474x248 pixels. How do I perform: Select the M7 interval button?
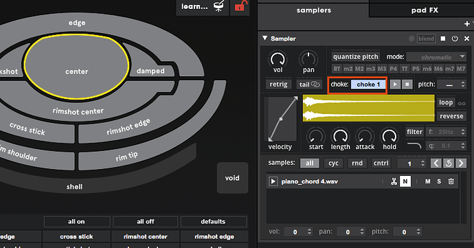click(x=461, y=69)
